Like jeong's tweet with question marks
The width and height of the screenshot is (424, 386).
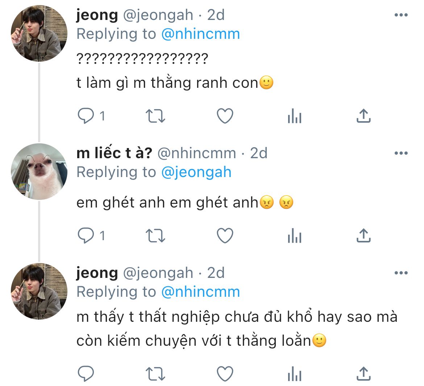[x=225, y=116]
